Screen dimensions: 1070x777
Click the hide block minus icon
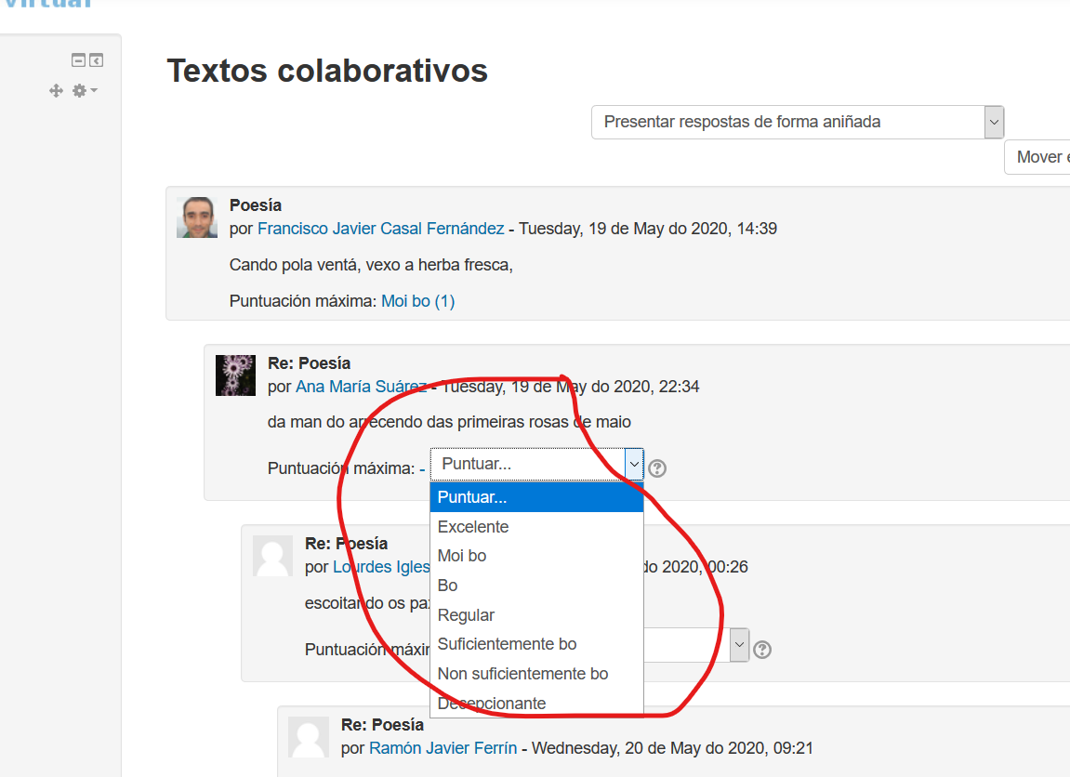click(79, 60)
